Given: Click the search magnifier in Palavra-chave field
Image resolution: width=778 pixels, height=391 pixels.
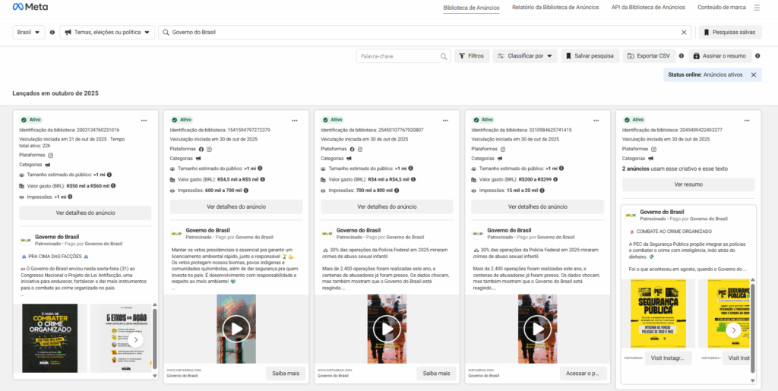Looking at the screenshot, I should pos(444,56).
